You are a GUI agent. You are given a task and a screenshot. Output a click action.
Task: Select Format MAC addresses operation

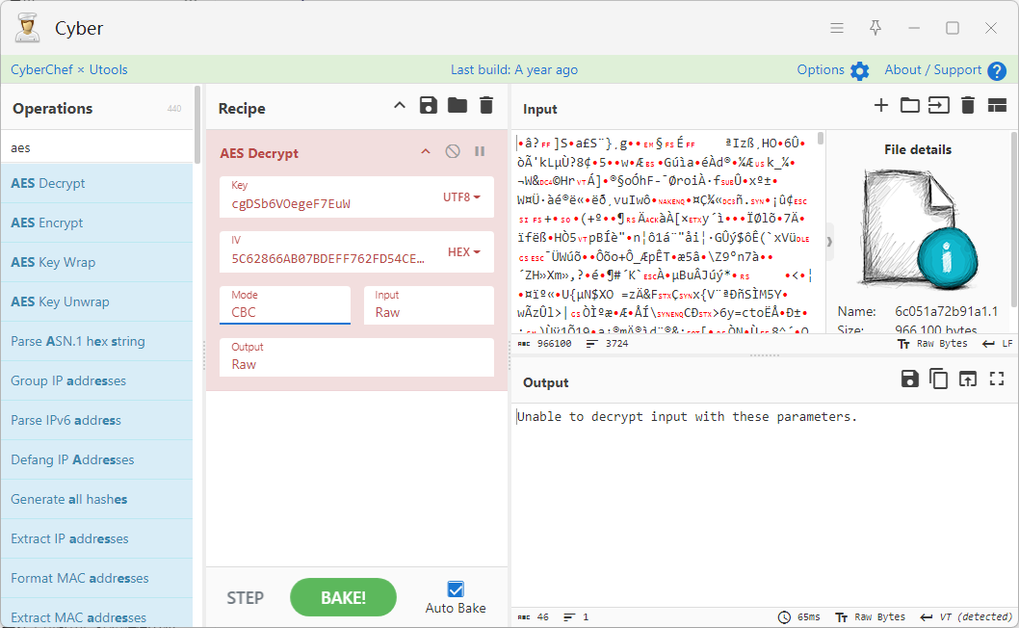(97, 578)
